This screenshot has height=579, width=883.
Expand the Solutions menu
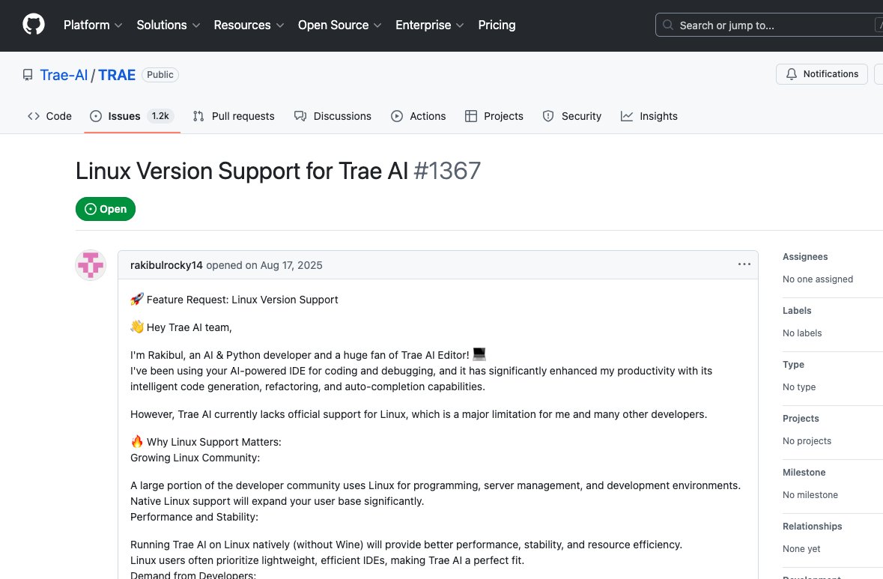tap(168, 25)
